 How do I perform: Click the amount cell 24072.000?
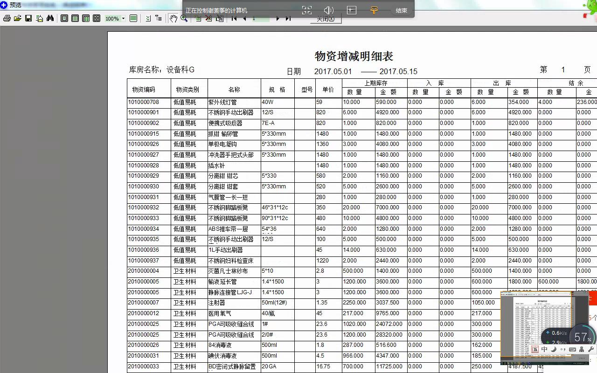pyautogui.click(x=389, y=324)
